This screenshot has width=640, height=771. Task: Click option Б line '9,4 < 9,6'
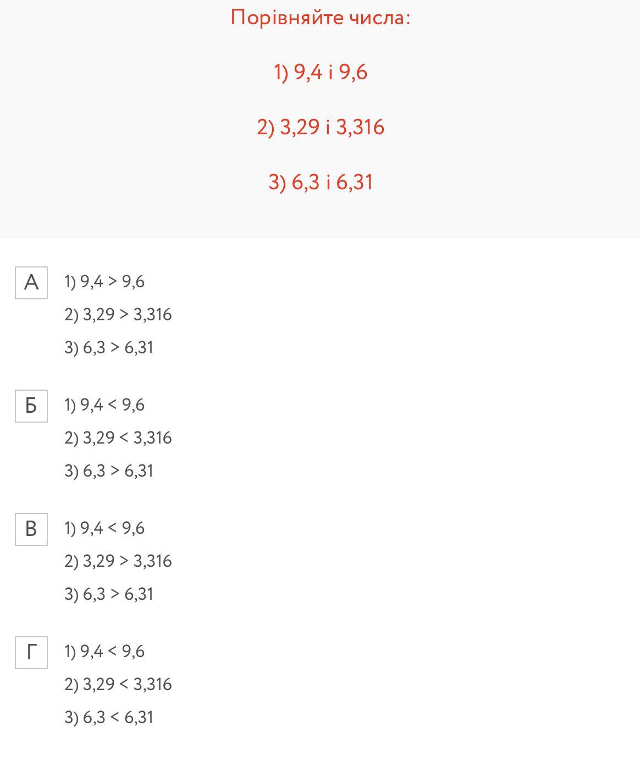point(104,405)
